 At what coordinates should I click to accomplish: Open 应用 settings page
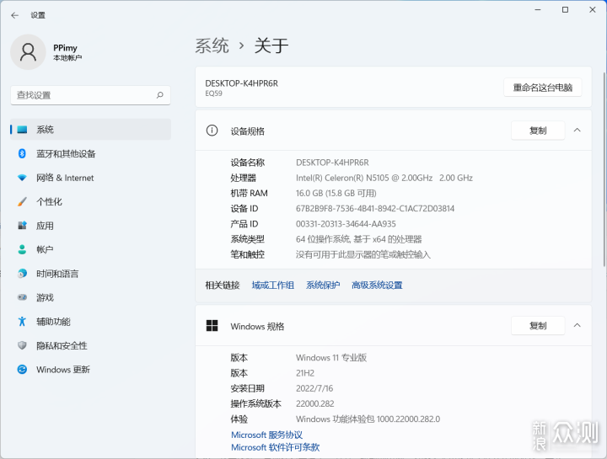(x=90, y=226)
